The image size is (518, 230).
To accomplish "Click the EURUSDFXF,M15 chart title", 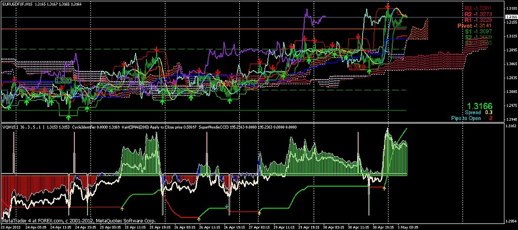I will pos(18,4).
